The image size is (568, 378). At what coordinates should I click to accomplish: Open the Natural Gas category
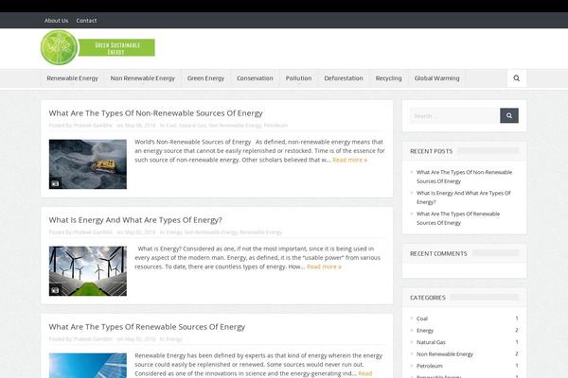[x=431, y=342]
